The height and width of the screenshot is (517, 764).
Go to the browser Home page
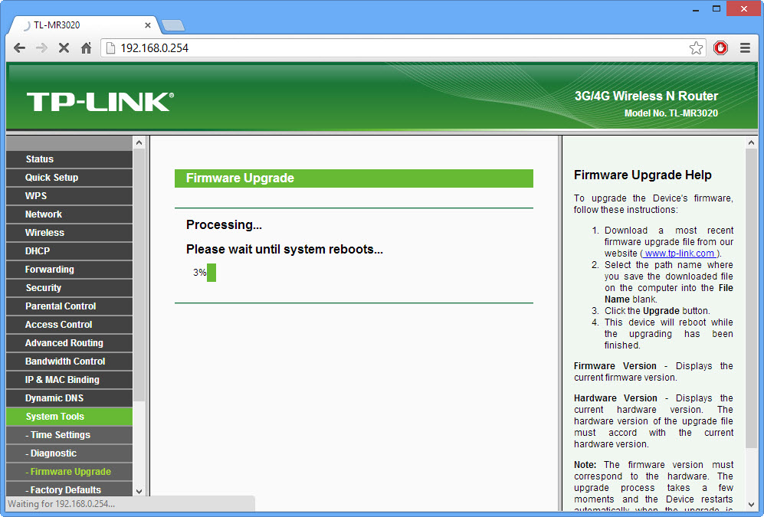tap(87, 47)
